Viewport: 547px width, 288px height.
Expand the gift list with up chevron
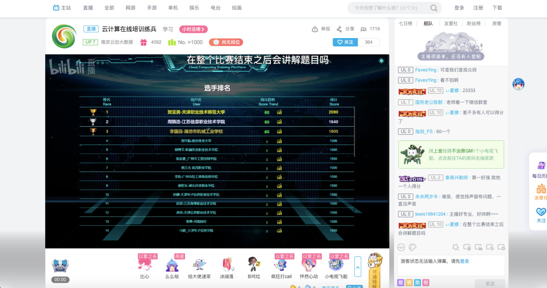tap(358, 266)
